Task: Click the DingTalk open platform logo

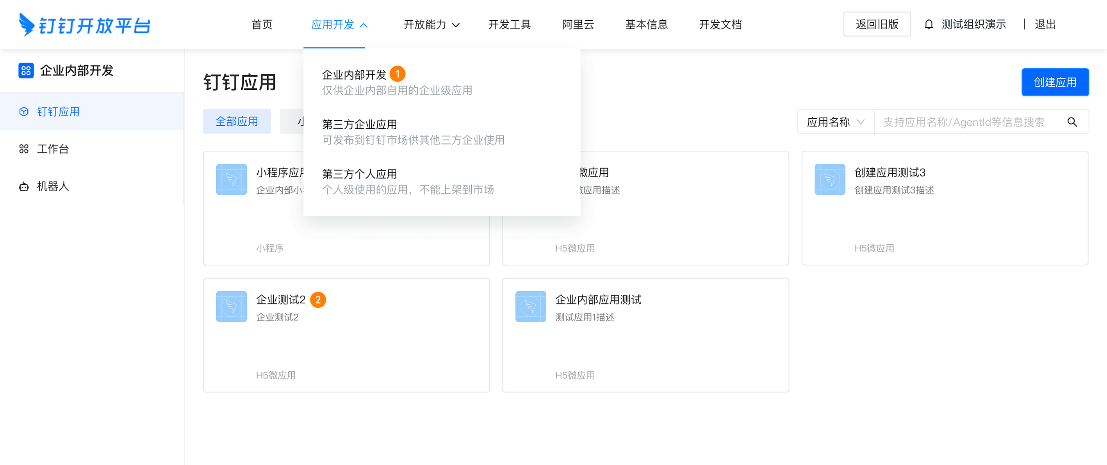Action: (x=85, y=25)
